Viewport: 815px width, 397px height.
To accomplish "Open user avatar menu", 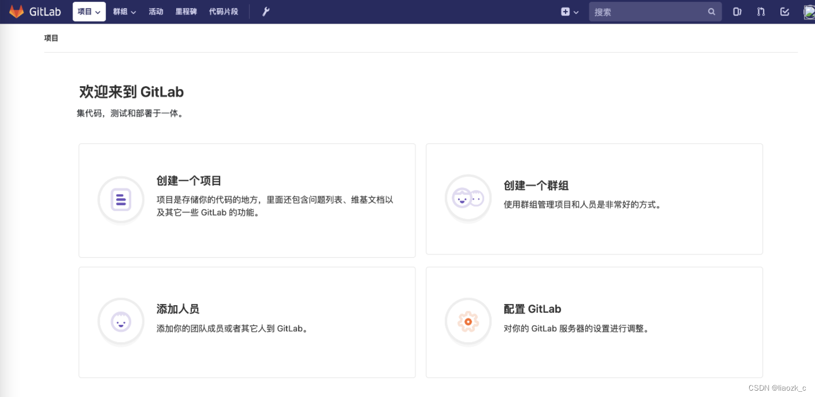I will pyautogui.click(x=809, y=12).
